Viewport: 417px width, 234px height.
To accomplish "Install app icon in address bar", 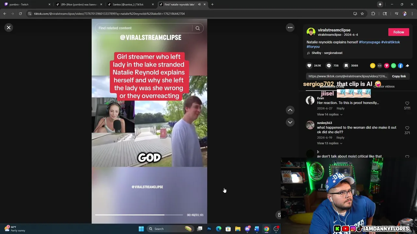I will point(355,14).
